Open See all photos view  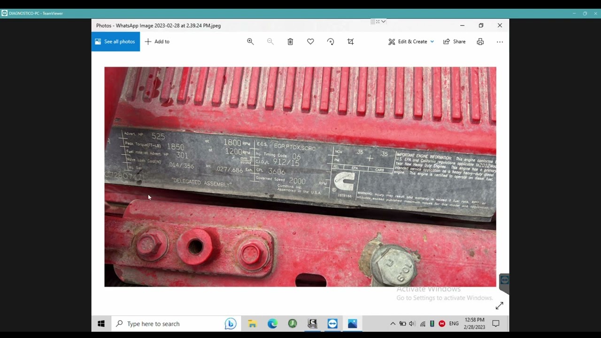(116, 41)
